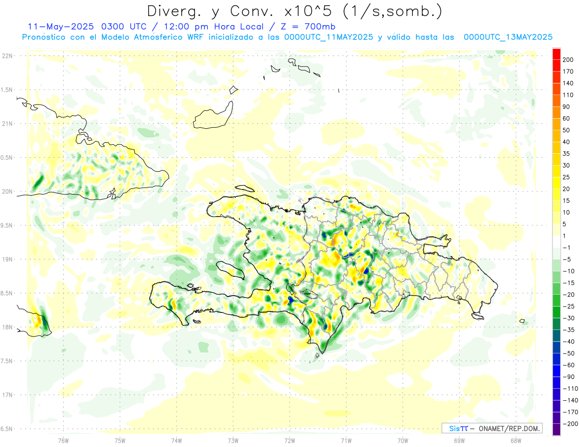
Task: Pick the teal swatch between -35 and -40
Action: pyautogui.click(x=556, y=336)
